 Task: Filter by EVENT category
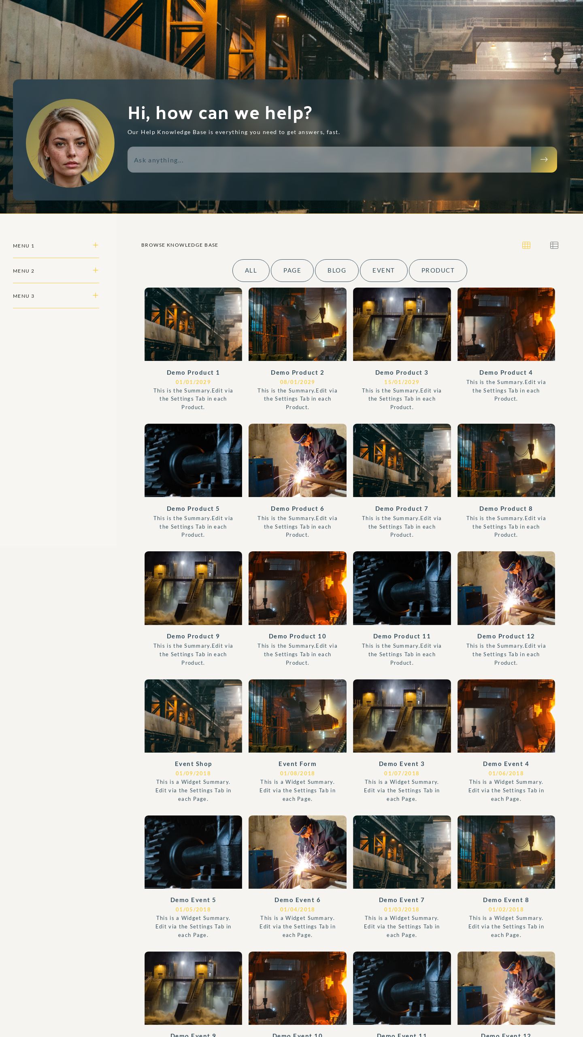coord(383,271)
